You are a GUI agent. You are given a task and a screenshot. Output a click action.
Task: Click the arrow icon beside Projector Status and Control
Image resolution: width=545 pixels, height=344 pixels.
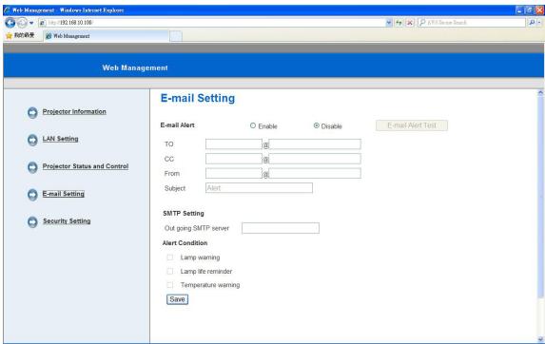[32, 167]
